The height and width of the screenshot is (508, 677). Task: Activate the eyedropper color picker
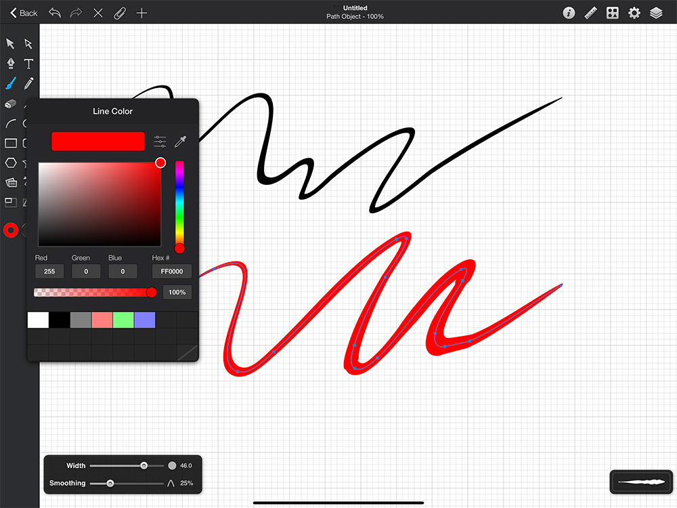coord(180,142)
